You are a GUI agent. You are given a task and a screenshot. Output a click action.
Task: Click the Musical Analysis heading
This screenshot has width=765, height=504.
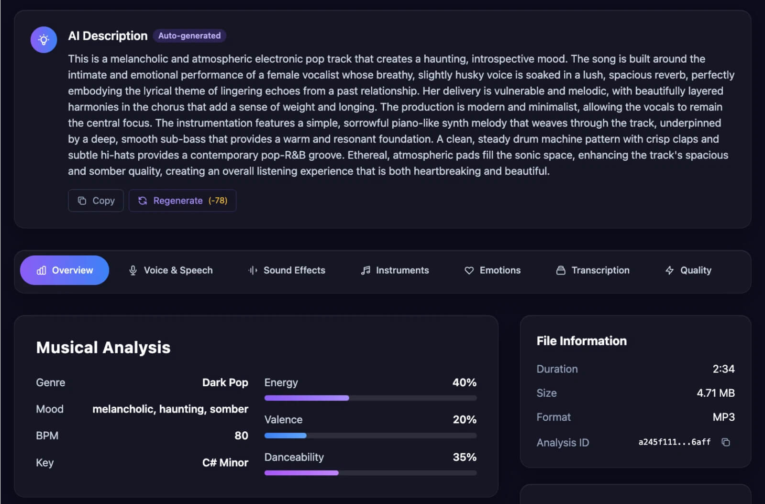click(103, 347)
